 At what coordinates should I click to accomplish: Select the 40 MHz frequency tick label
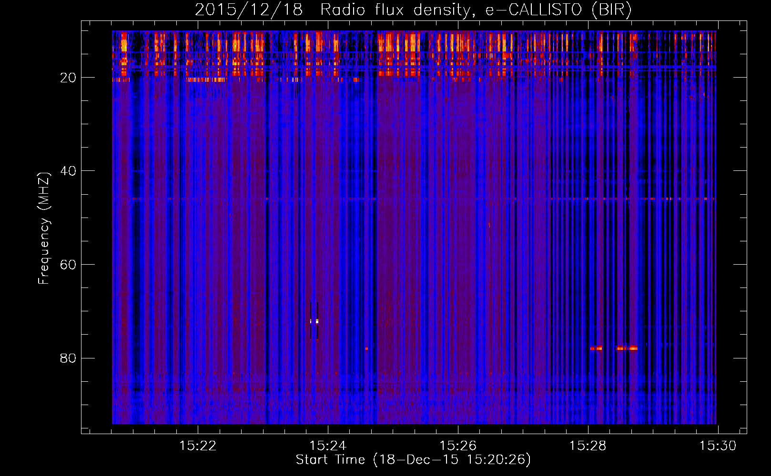(68, 171)
